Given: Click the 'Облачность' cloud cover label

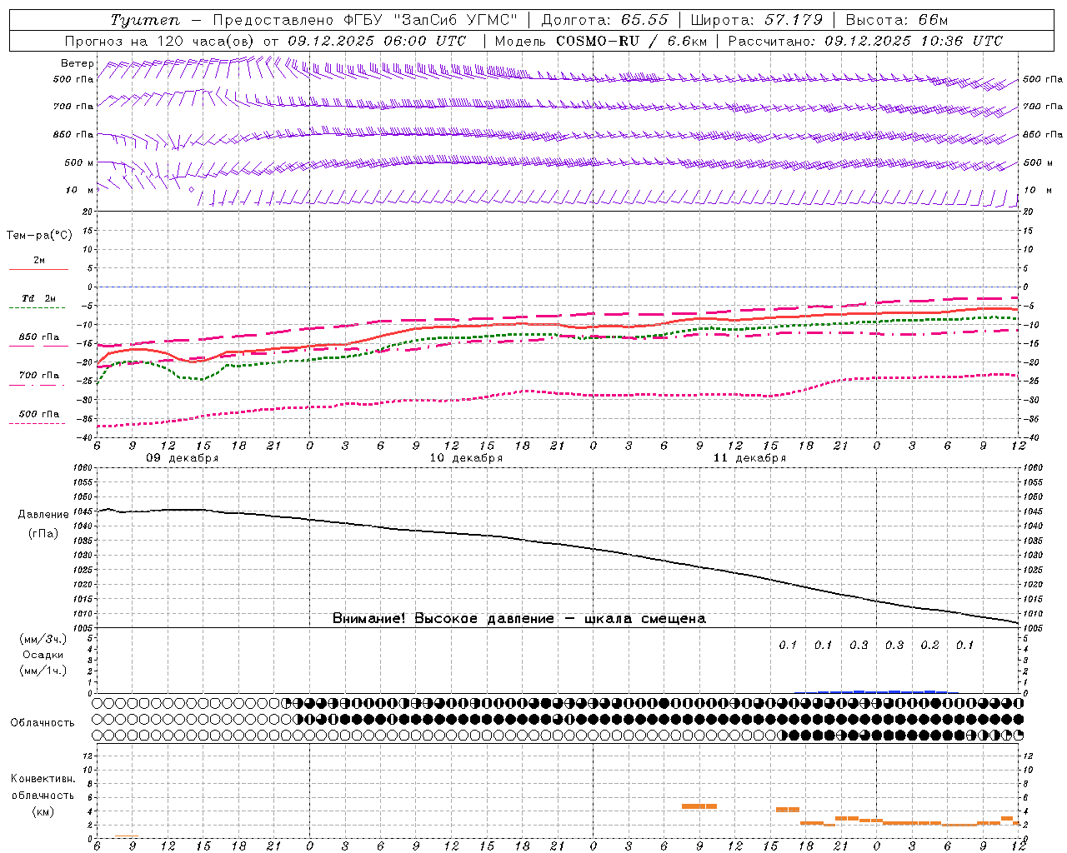Looking at the screenshot, I should (43, 723).
